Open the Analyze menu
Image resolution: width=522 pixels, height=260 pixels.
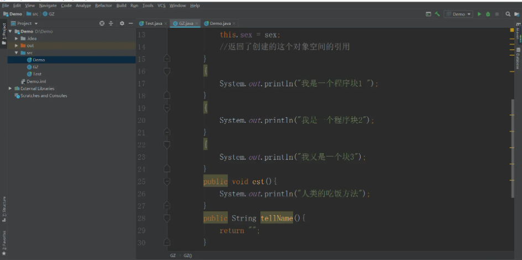click(x=83, y=6)
